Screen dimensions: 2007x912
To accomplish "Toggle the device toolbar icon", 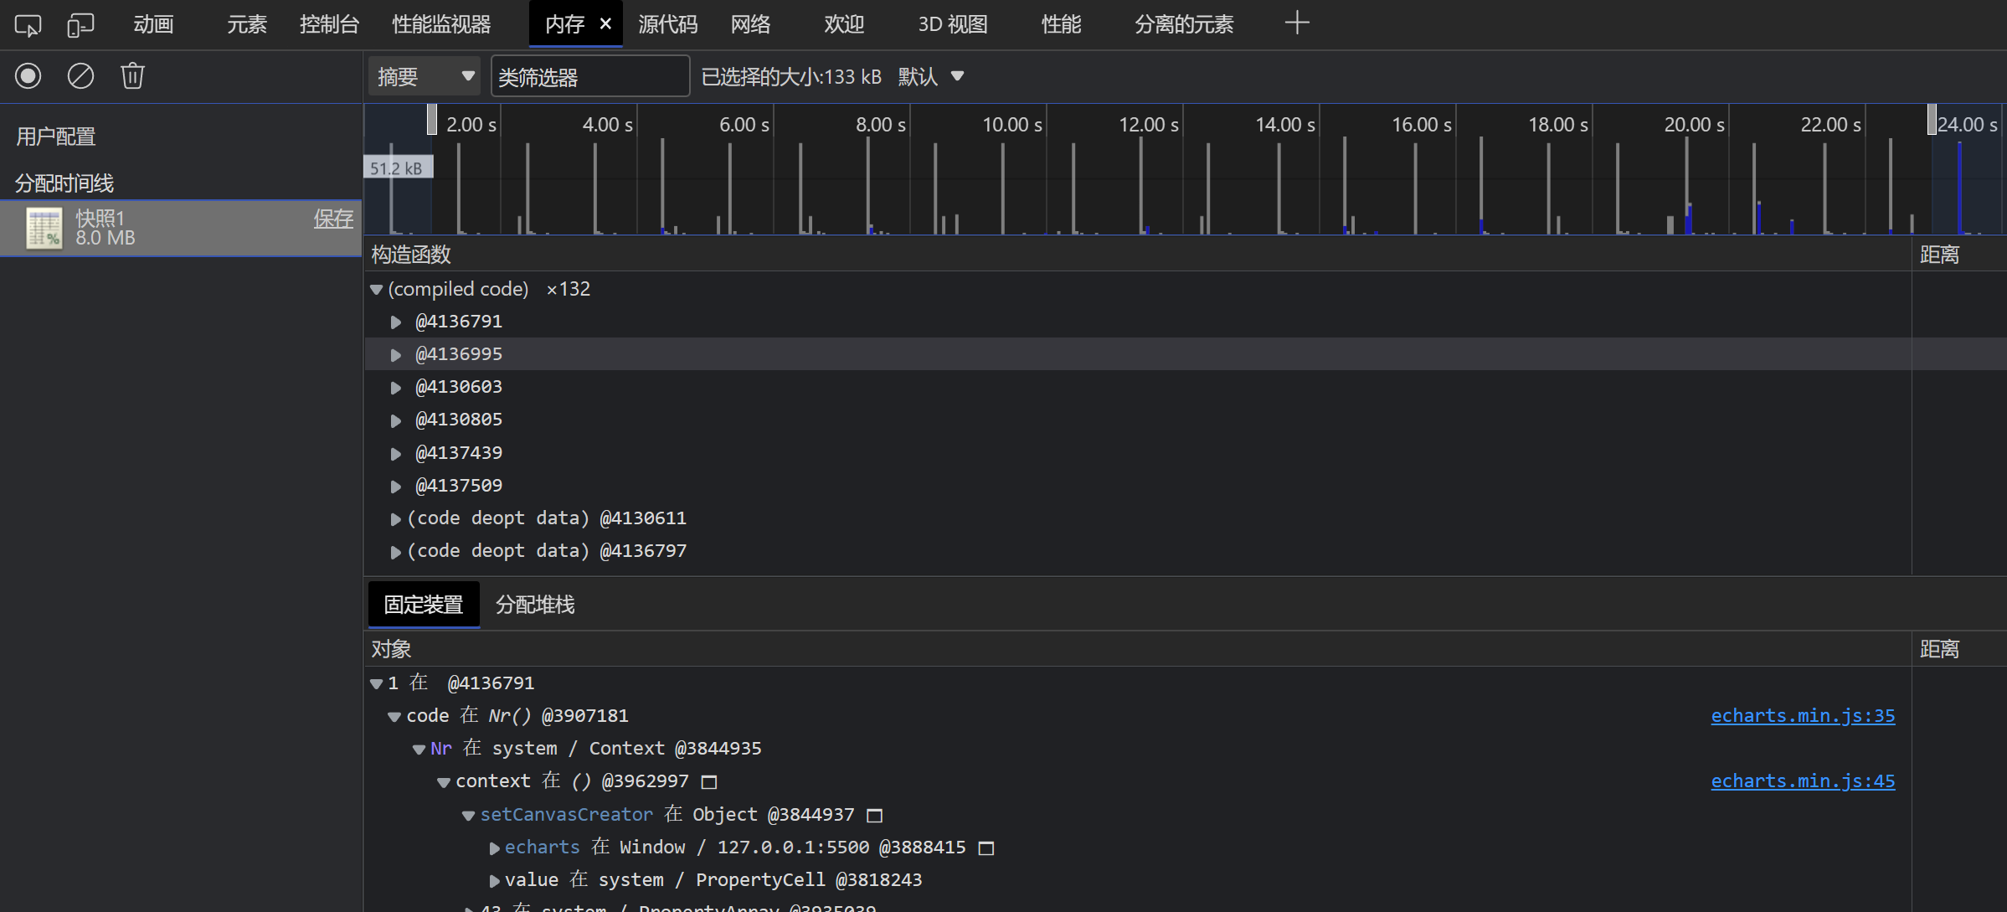I will (x=80, y=23).
